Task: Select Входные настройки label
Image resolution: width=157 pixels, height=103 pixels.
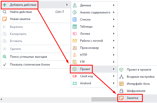Action: pos(140,77)
